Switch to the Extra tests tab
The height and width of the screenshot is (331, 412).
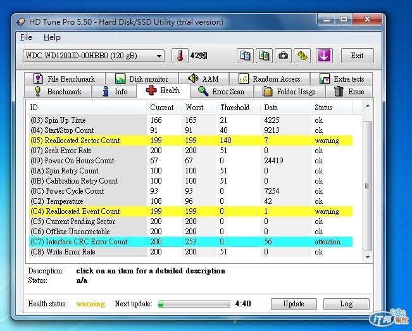pos(341,78)
